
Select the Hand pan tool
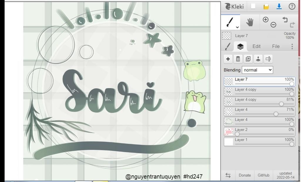(x=250, y=22)
